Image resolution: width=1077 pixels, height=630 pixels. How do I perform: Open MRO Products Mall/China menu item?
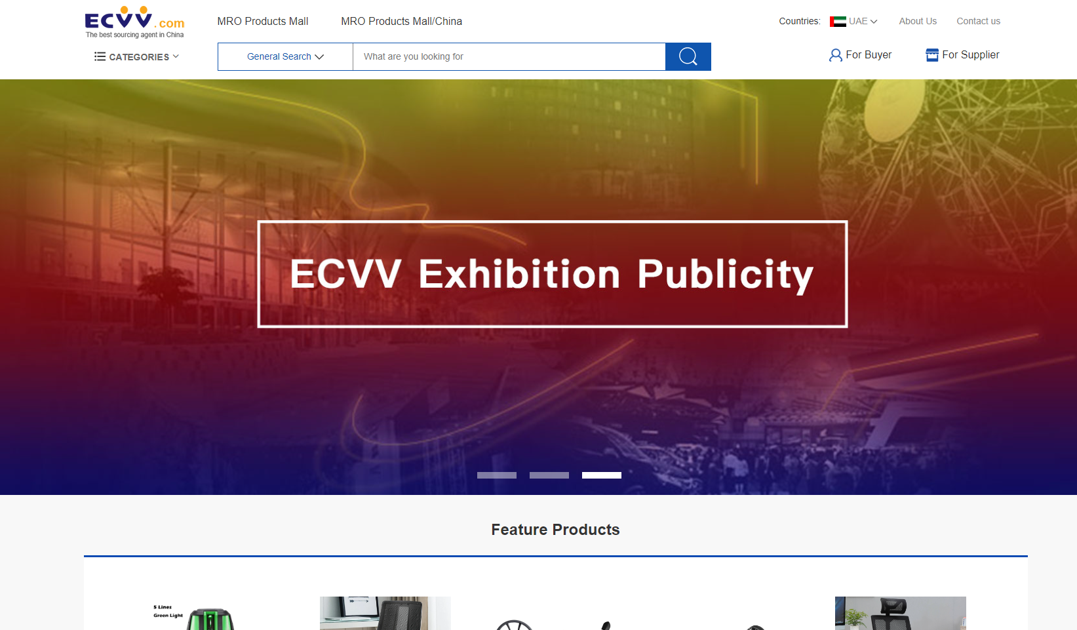coord(401,22)
